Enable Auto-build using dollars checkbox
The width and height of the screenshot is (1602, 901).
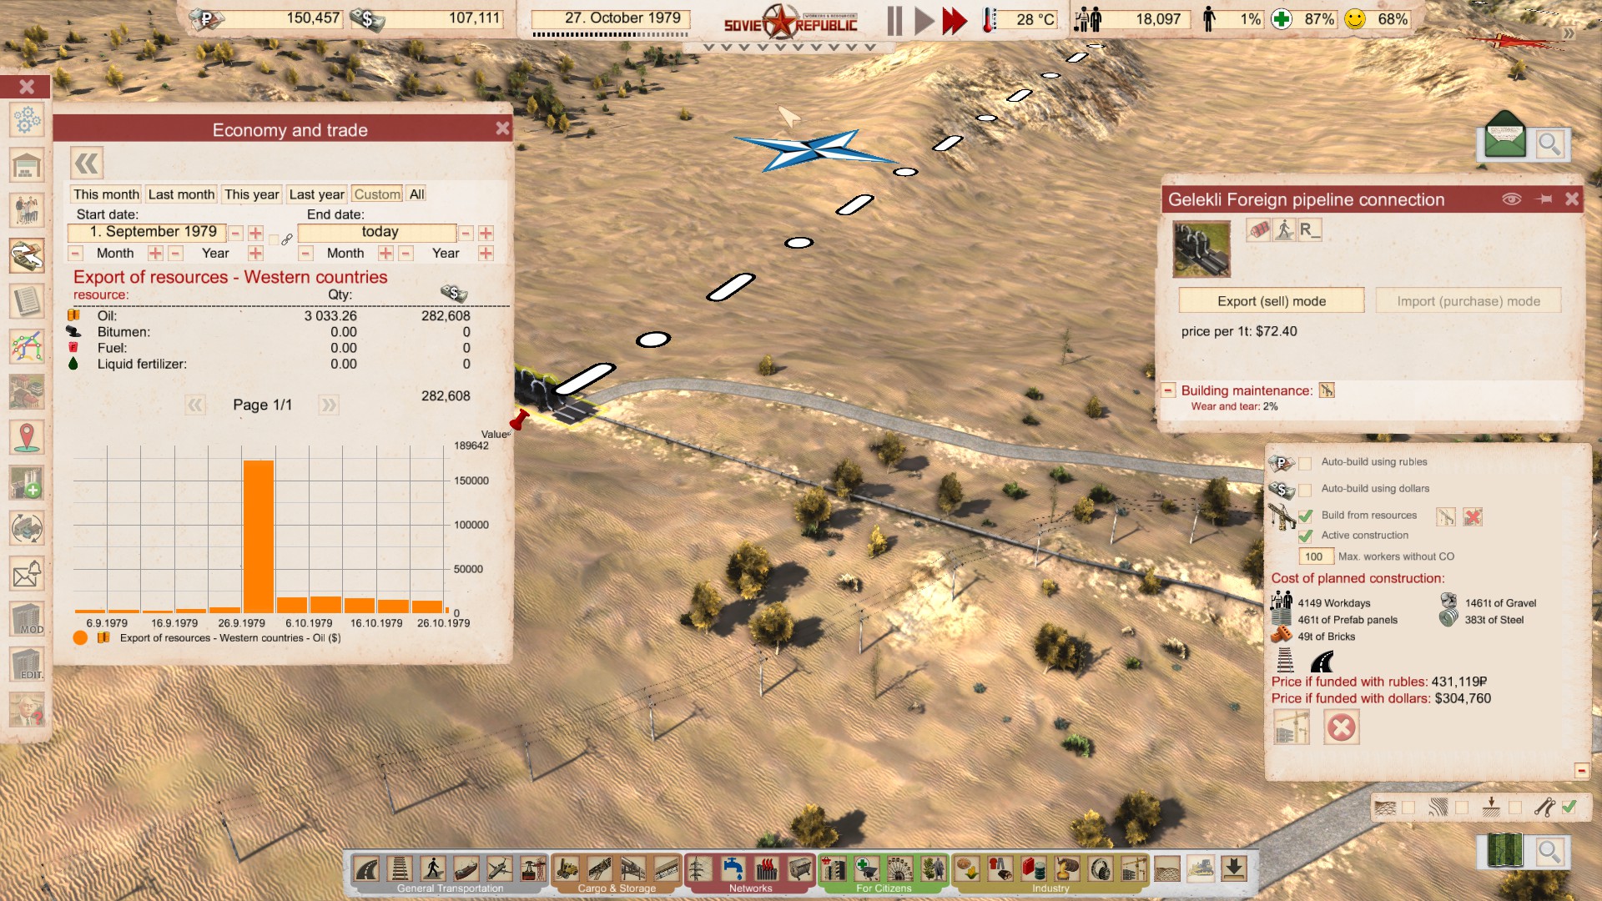(x=1305, y=490)
